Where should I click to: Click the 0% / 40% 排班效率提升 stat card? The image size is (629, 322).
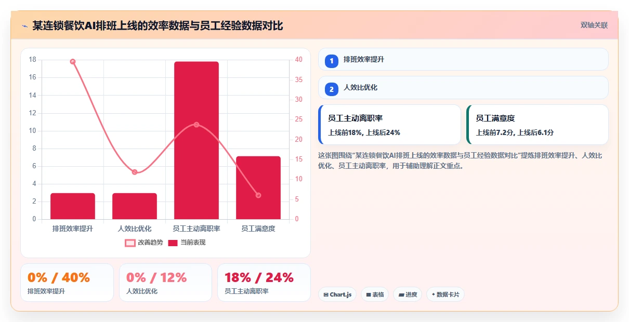[x=67, y=283]
